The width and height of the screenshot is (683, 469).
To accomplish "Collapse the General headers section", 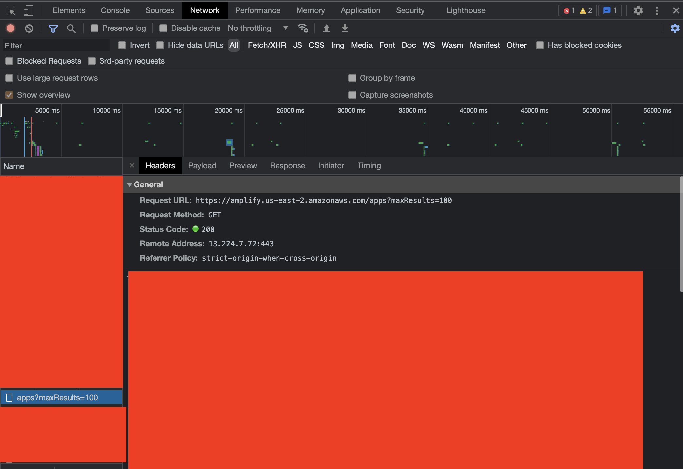I will pos(130,185).
